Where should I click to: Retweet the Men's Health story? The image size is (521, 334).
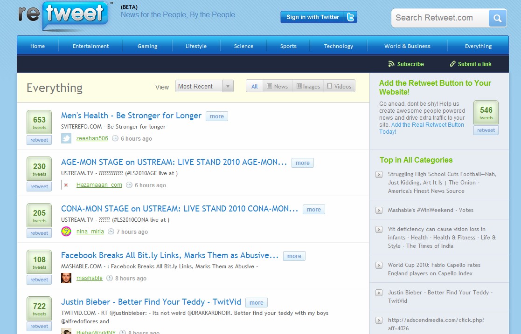pyautogui.click(x=39, y=140)
